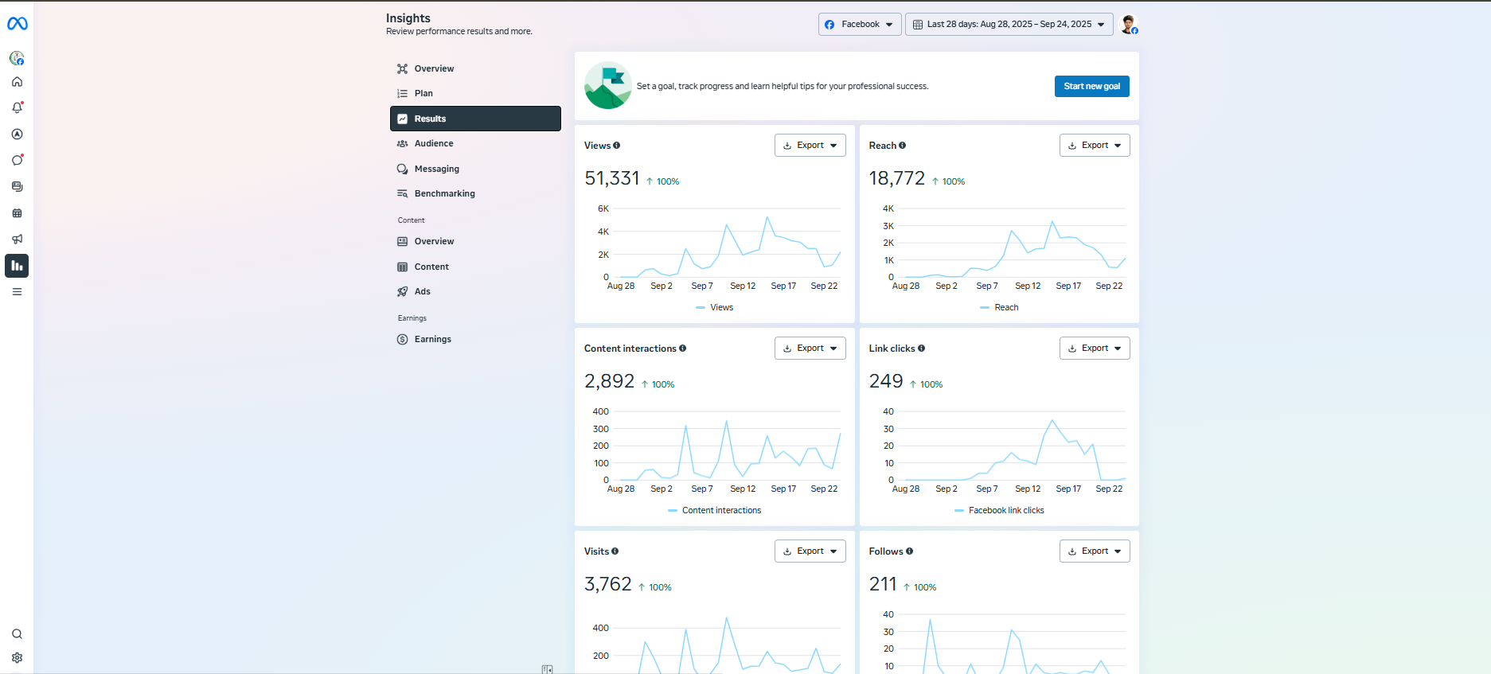Click the profile avatar in top right
Viewport: 1491px width, 674px height.
coord(1128,25)
